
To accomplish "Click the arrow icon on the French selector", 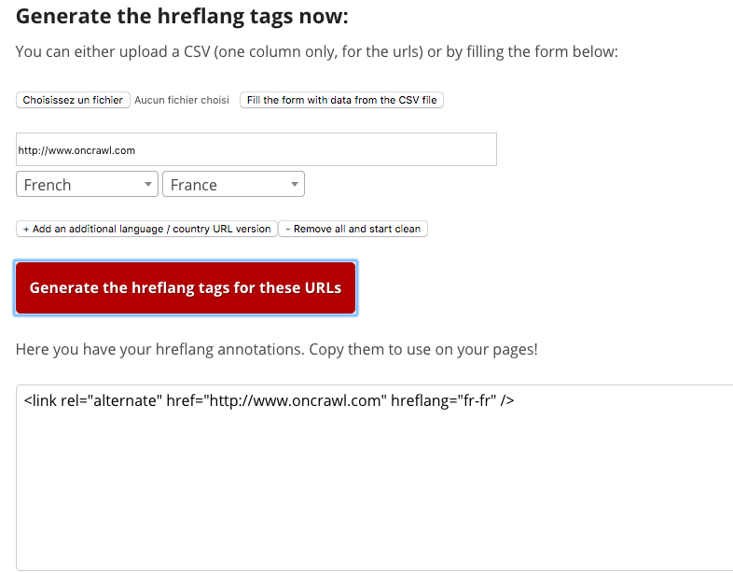I will [x=147, y=184].
